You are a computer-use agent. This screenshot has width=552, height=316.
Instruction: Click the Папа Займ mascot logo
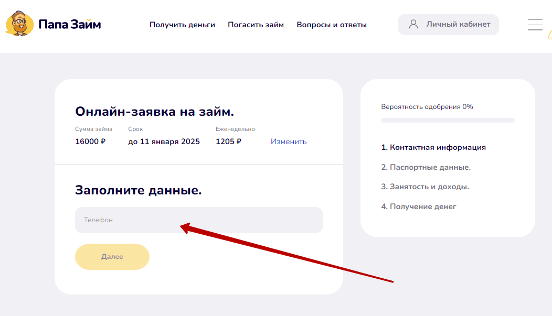[20, 24]
